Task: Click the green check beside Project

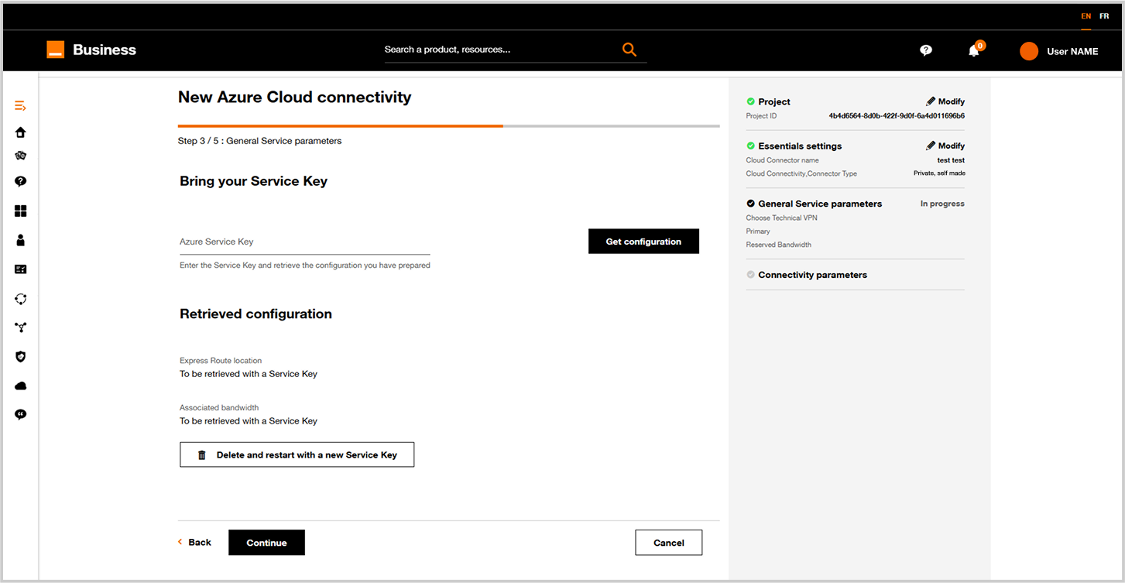Action: click(750, 101)
